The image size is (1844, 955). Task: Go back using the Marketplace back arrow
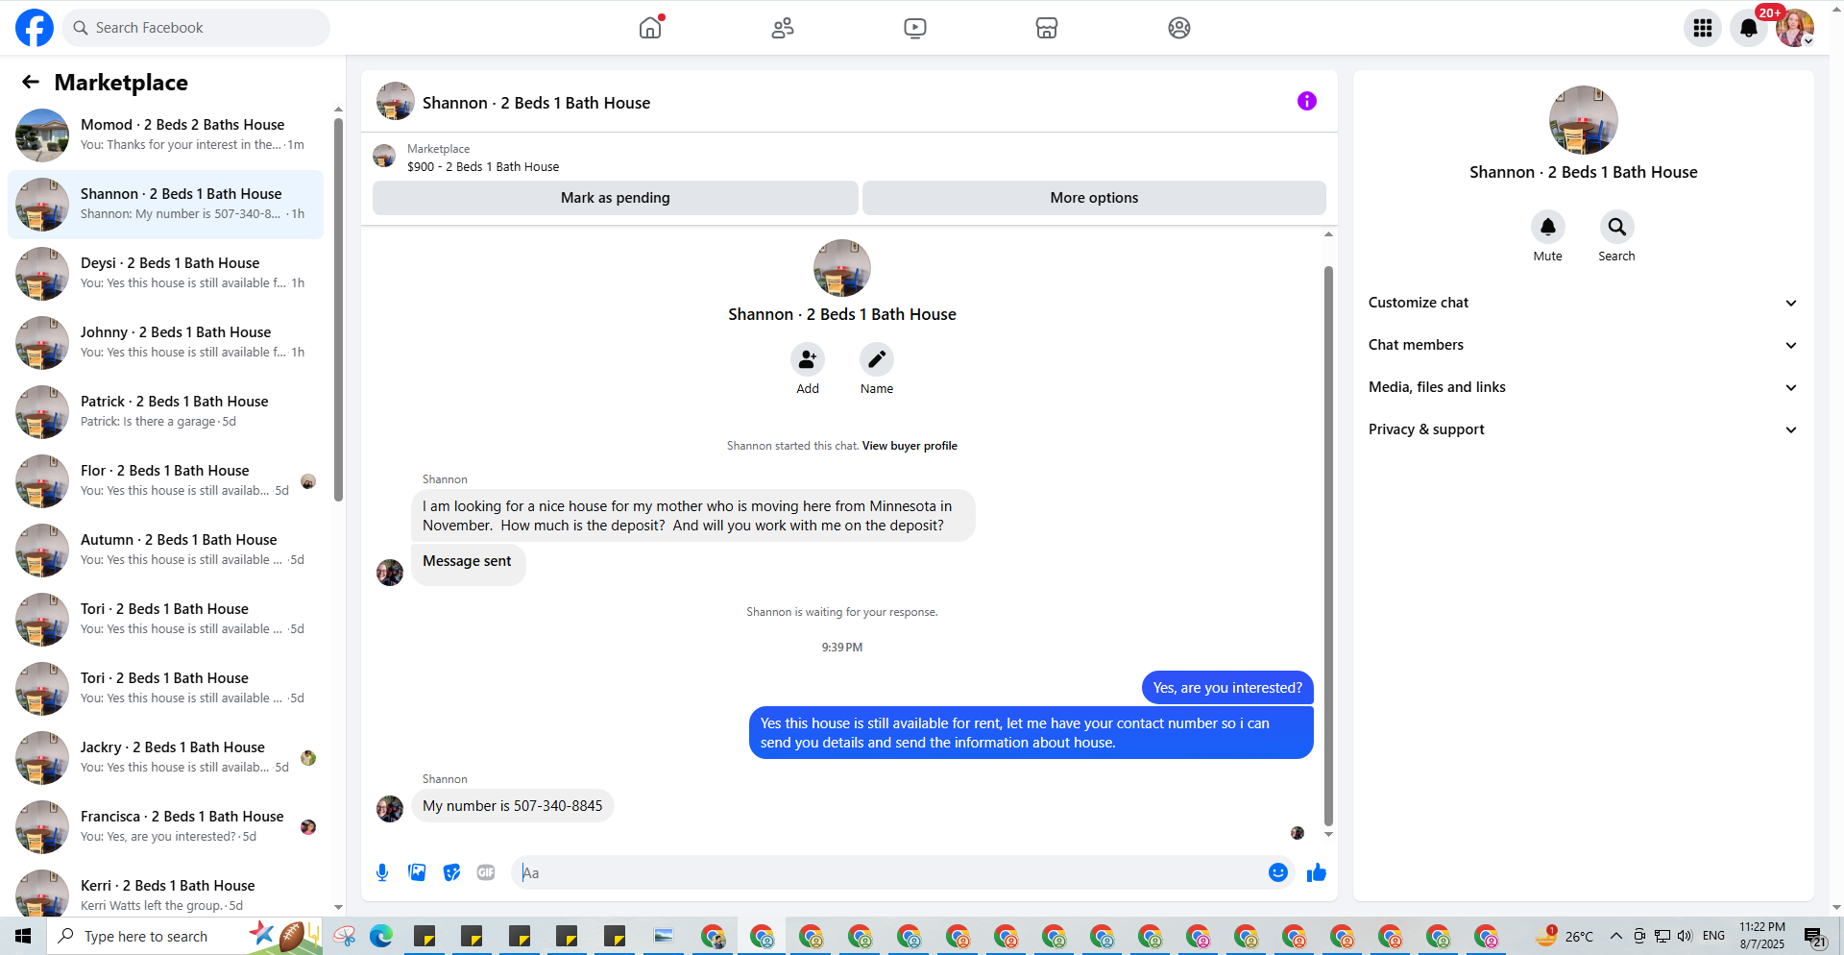(x=31, y=83)
